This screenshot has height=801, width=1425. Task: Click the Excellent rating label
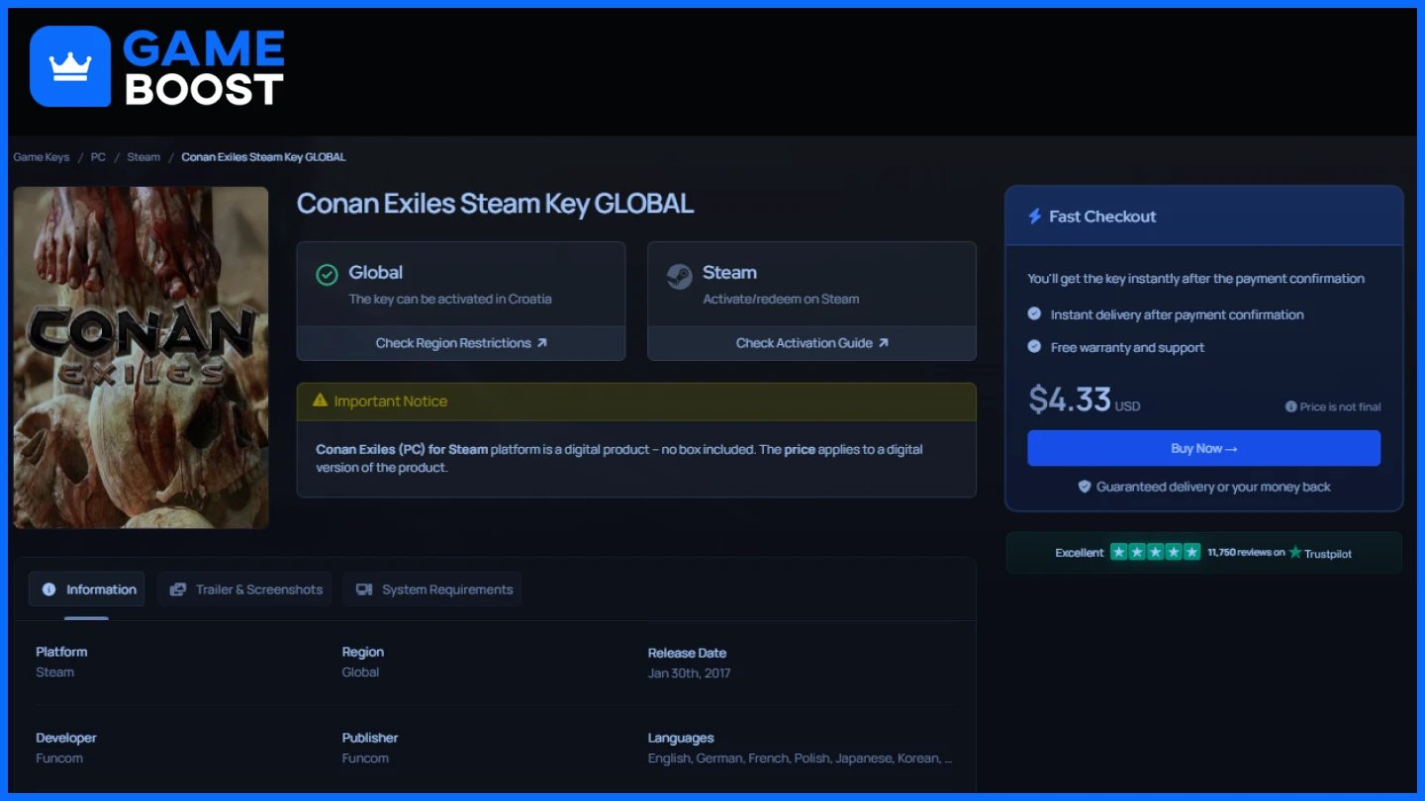click(1080, 553)
